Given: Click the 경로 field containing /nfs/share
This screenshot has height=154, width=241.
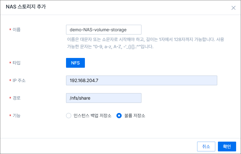Looking at the screenshot, I should point(103,98).
